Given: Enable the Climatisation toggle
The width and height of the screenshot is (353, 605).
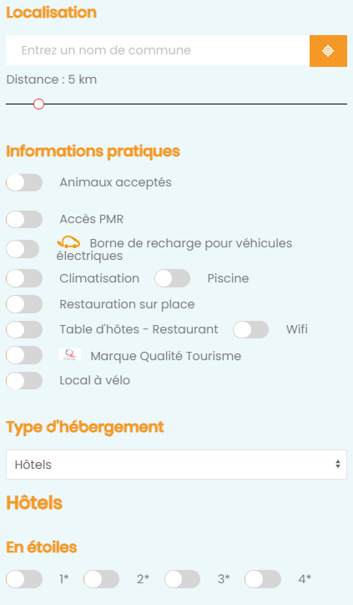Looking at the screenshot, I should pos(24,278).
